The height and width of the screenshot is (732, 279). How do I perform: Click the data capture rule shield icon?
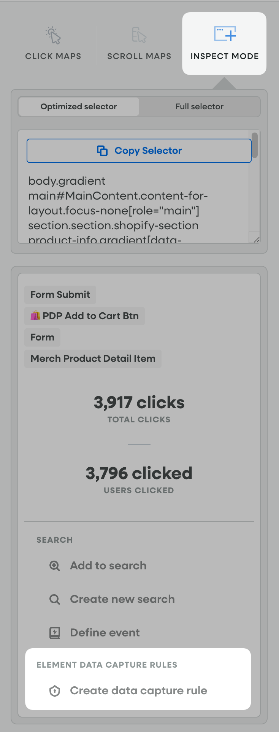(55, 691)
